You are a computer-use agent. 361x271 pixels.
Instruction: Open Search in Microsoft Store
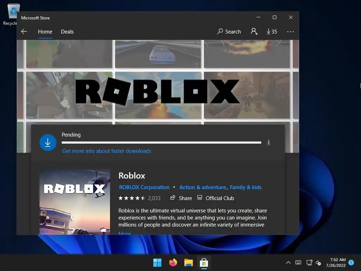[229, 31]
